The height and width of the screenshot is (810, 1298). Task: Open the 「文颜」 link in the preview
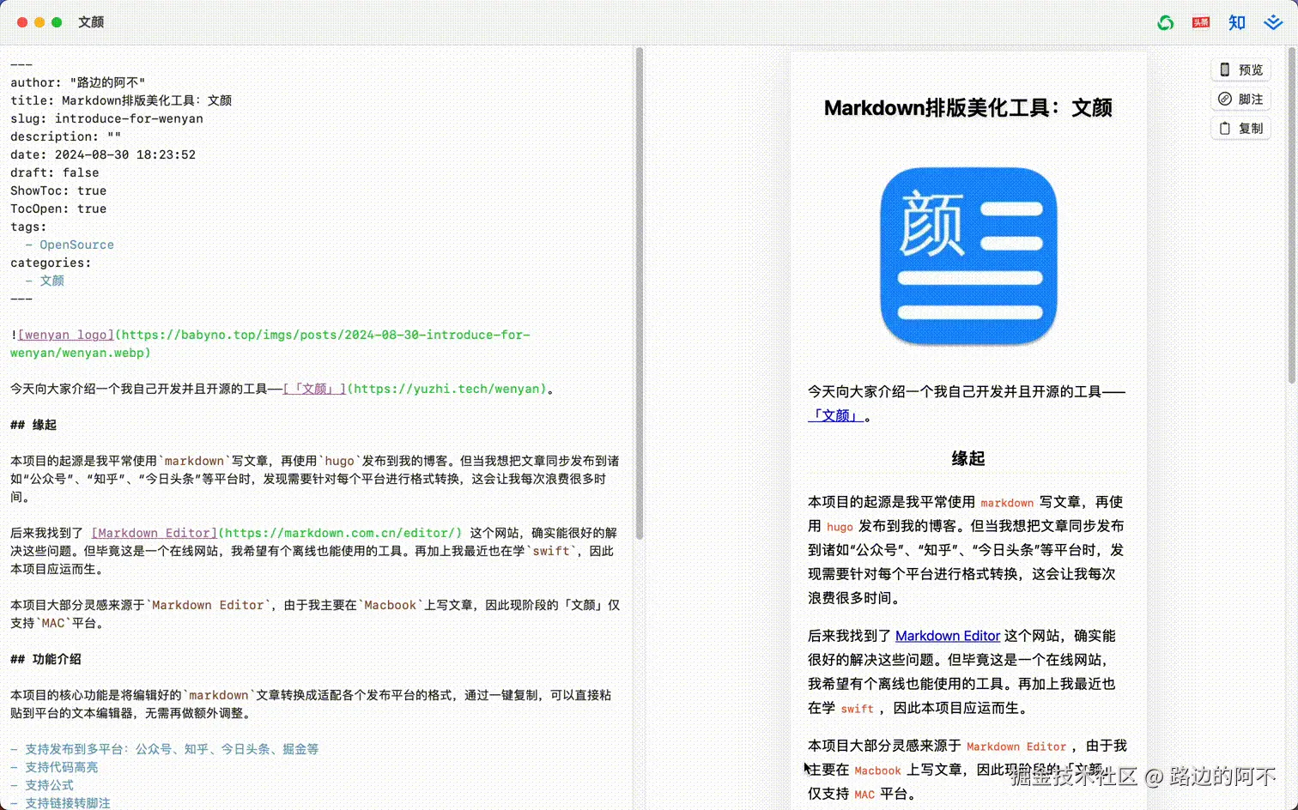tap(835, 415)
